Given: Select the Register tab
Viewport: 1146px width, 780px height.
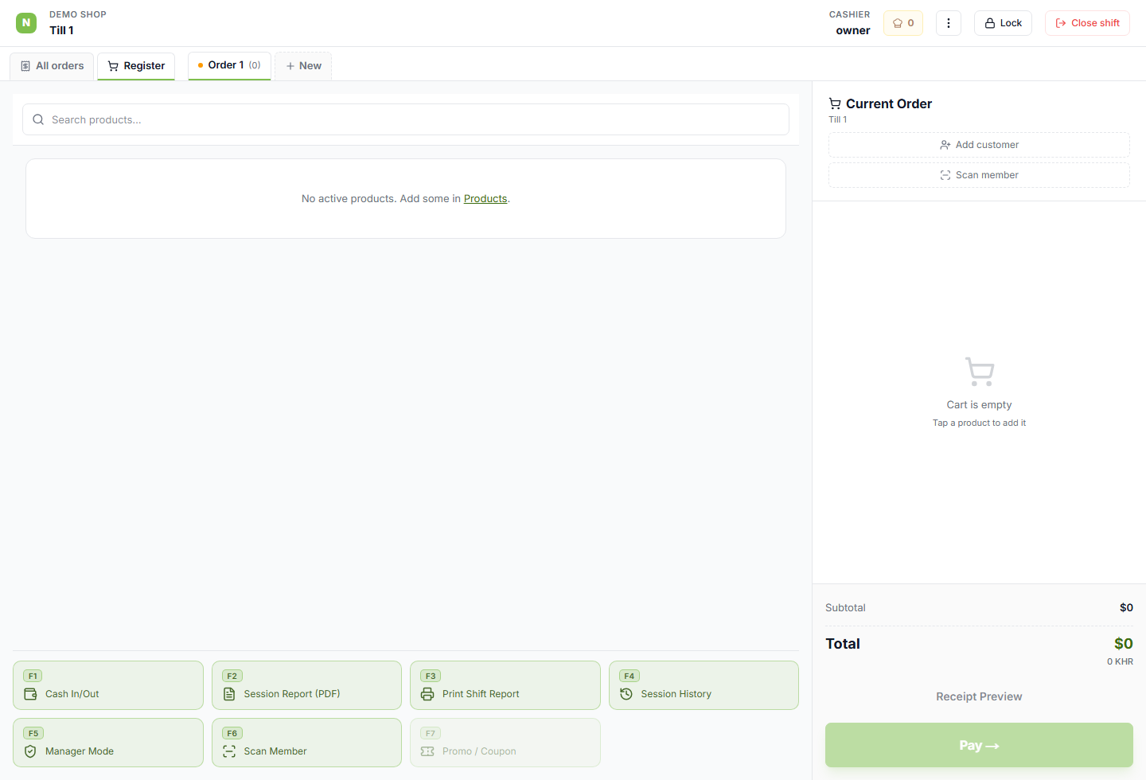Looking at the screenshot, I should coord(136,66).
